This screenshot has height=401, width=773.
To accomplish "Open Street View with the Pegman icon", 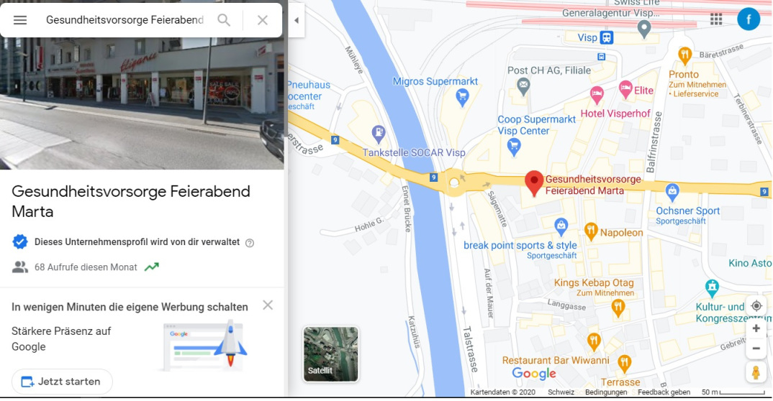I will tap(756, 372).
